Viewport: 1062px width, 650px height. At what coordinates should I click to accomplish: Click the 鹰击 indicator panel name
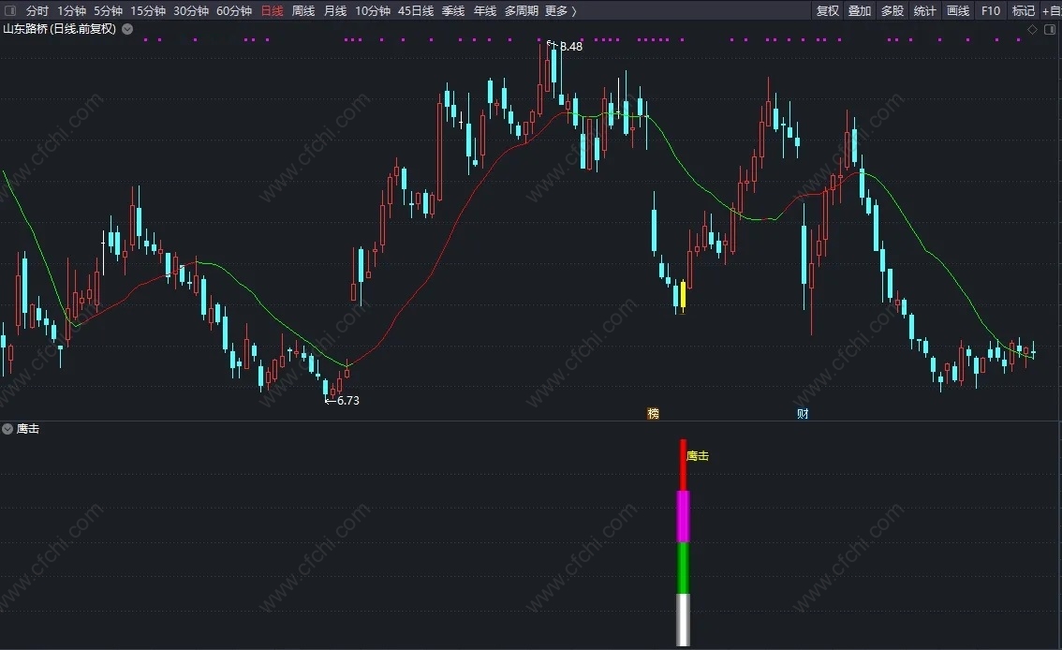[28, 429]
